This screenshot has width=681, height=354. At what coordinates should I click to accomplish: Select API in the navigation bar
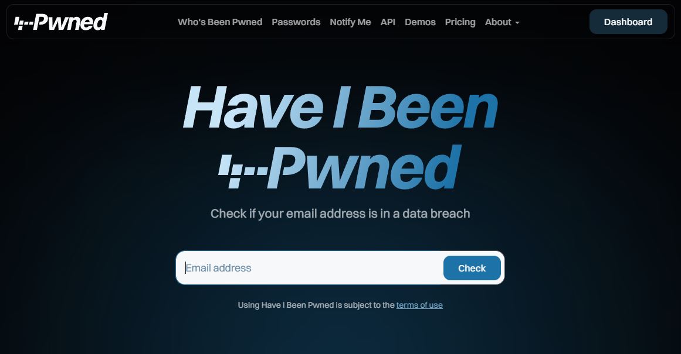(x=388, y=22)
